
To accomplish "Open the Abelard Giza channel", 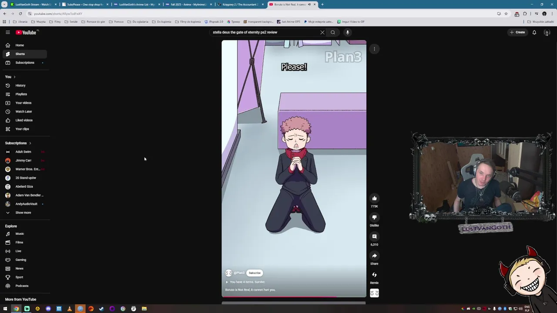I will tap(24, 186).
